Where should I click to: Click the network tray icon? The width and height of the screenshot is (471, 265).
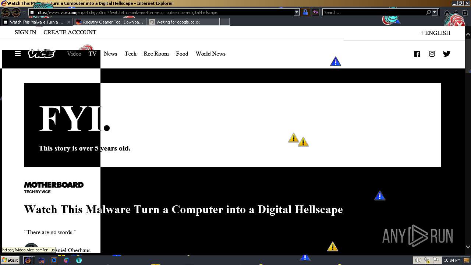pyautogui.click(x=428, y=260)
